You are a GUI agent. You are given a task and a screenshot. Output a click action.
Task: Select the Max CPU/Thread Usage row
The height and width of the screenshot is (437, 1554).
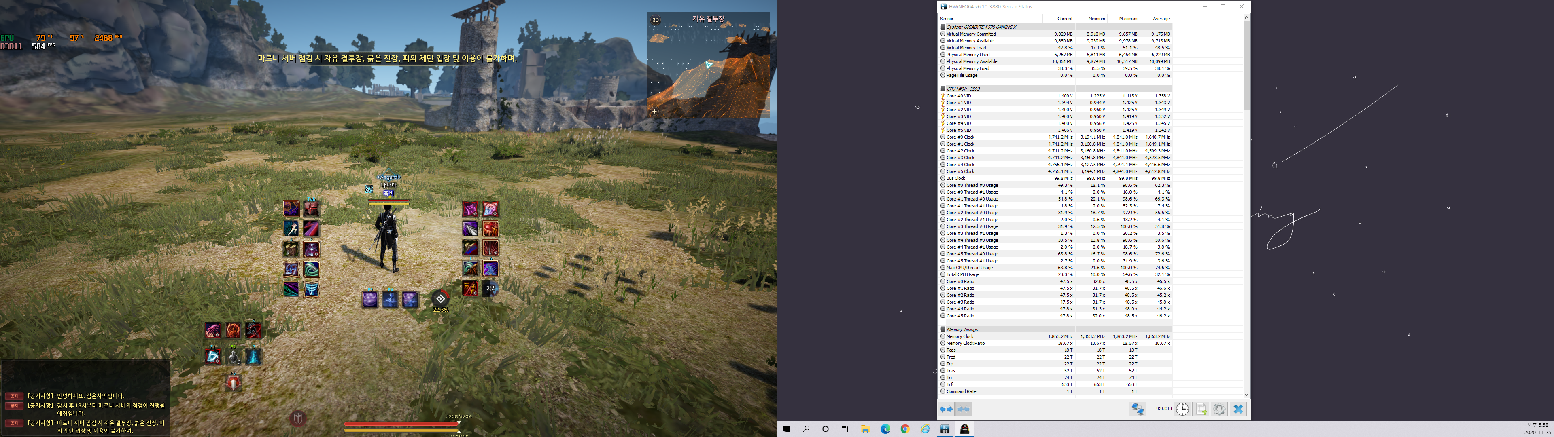[1056, 268]
